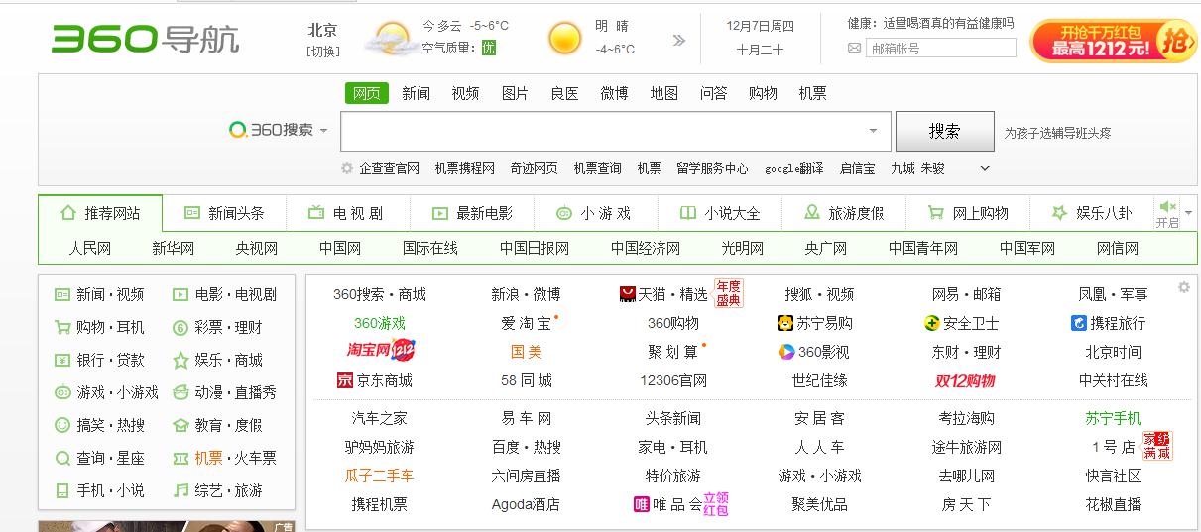The height and width of the screenshot is (532, 1201).
Task: Visit the 12306官网 link
Action: 673,380
